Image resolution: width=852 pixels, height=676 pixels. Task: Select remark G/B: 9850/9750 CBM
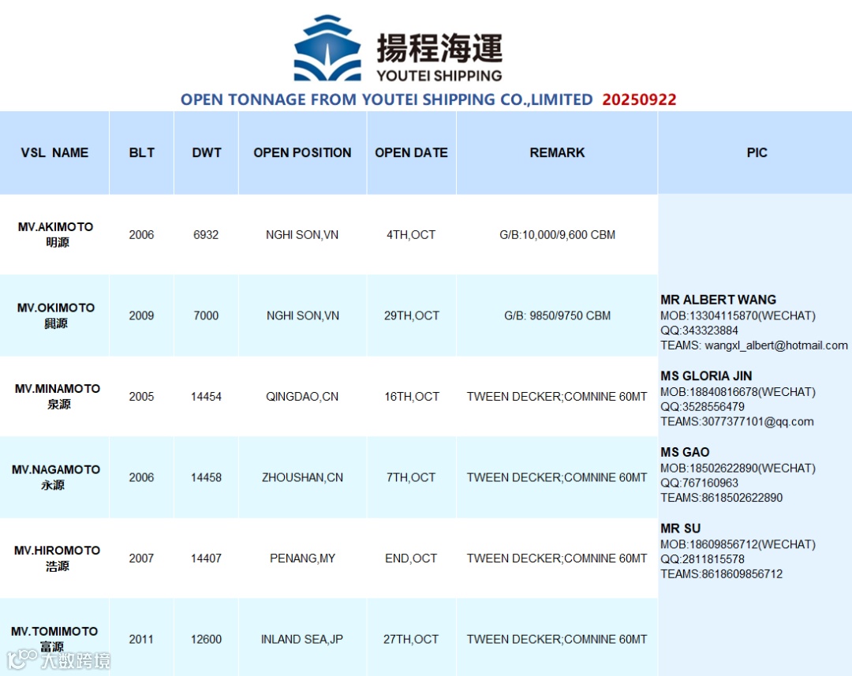(x=558, y=316)
